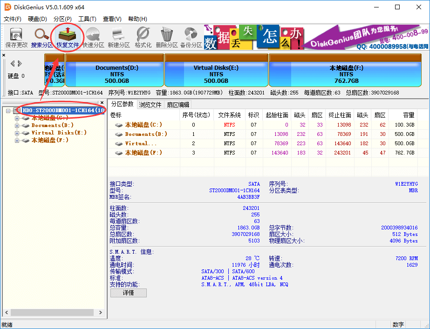Open the 备份分区 backup tool
This screenshot has width=430, height=329.
pyautogui.click(x=191, y=38)
